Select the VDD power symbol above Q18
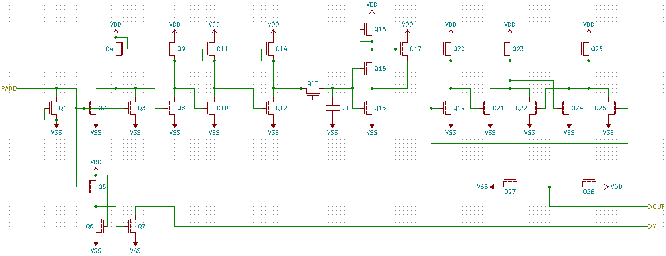The height and width of the screenshot is (256, 666). pyautogui.click(x=372, y=9)
